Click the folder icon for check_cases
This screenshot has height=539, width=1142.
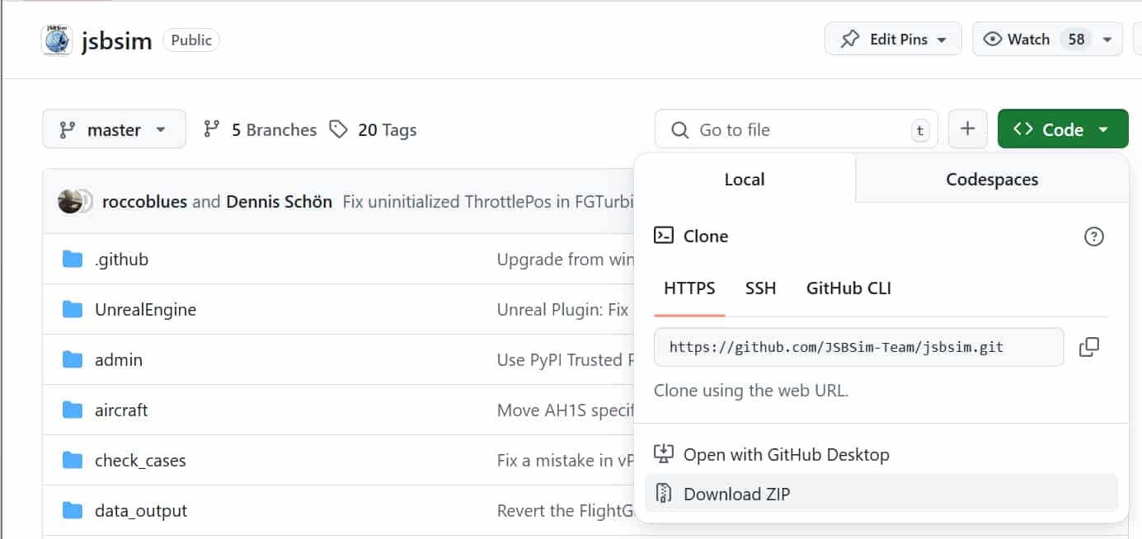click(x=73, y=461)
